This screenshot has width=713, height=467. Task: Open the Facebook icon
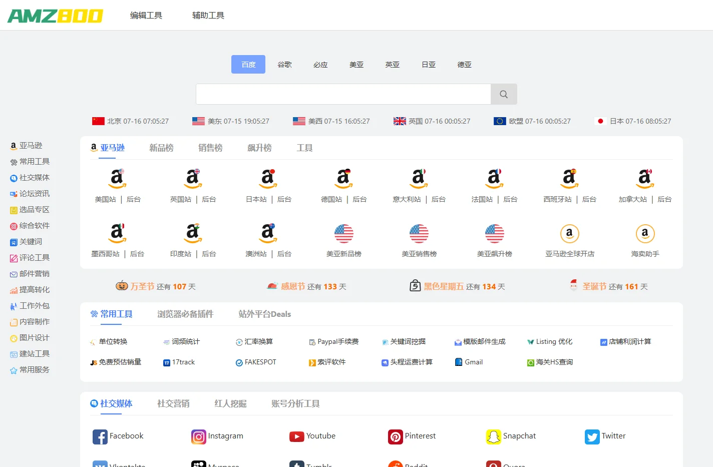[x=100, y=437]
